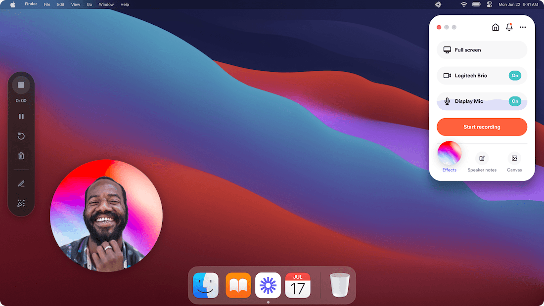544x306 pixels.
Task: Toggle Display Mic off
Action: (515, 101)
